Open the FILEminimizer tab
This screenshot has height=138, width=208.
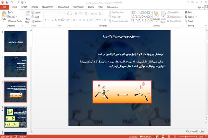pyautogui.click(x=113, y=7)
